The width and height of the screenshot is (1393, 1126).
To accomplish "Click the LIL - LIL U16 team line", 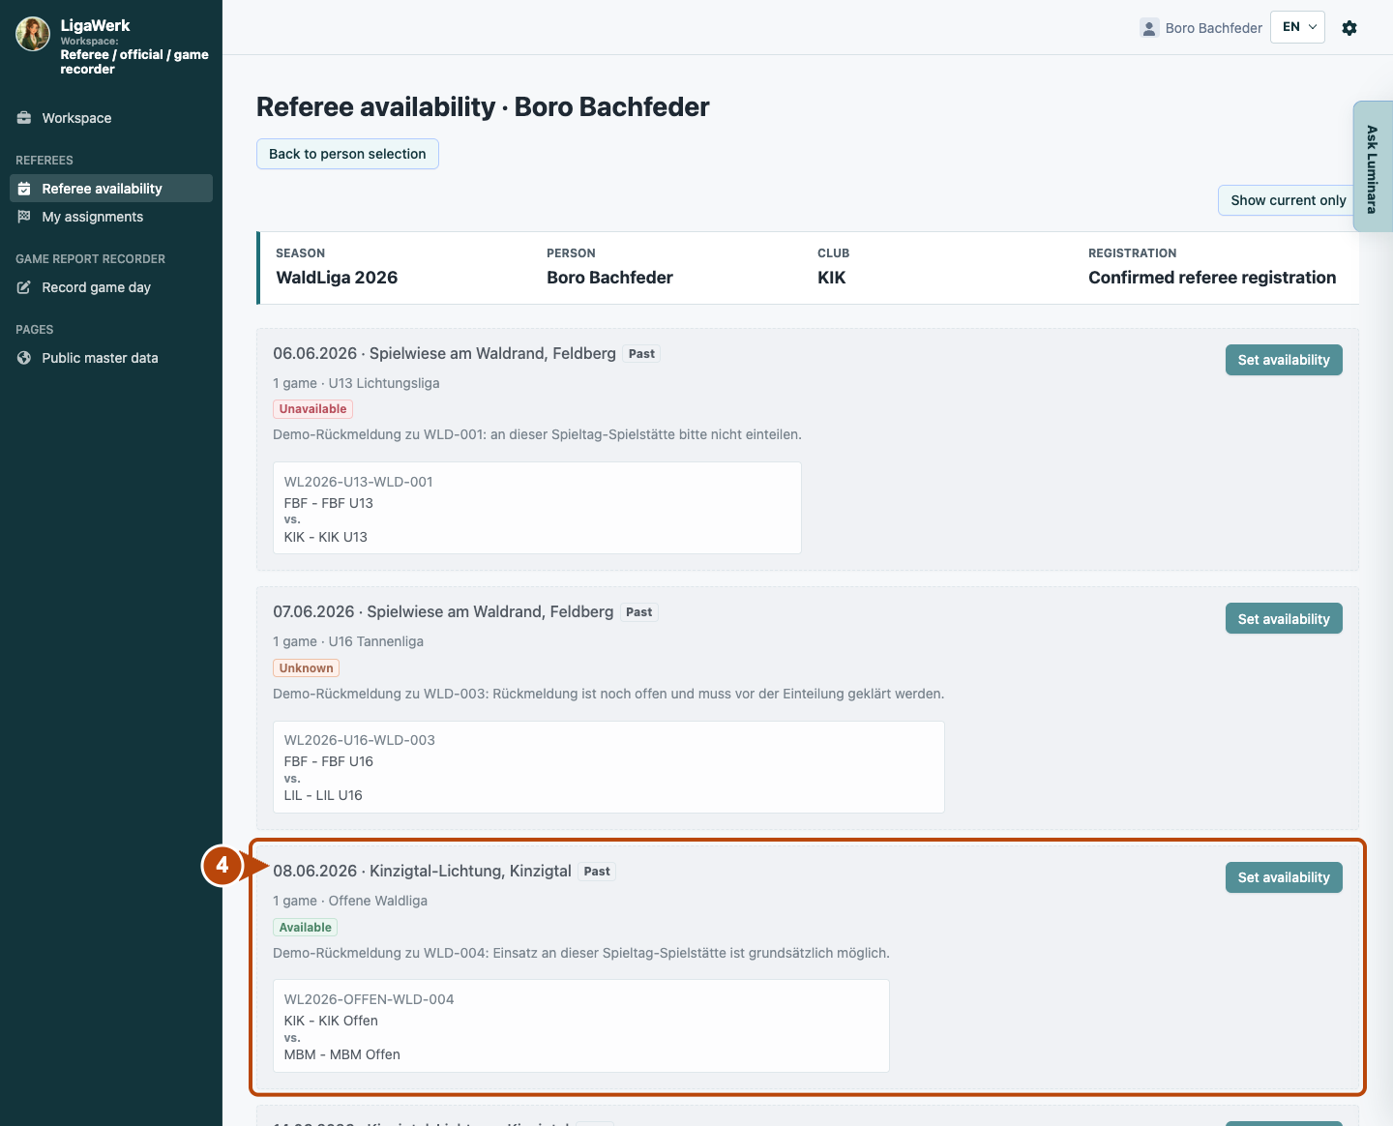I will pos(323,795).
